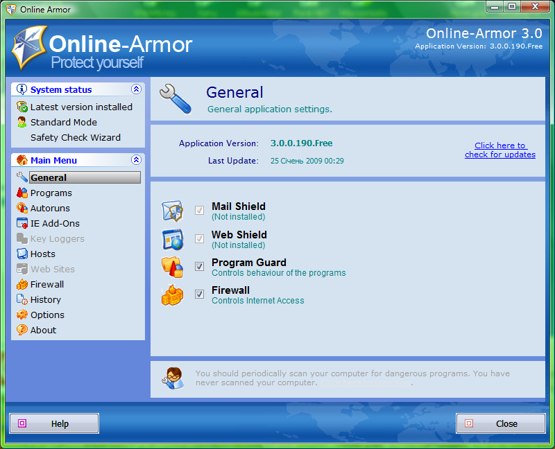
Task: Click the version number 3.0.0.190.Free value
Action: 302,143
